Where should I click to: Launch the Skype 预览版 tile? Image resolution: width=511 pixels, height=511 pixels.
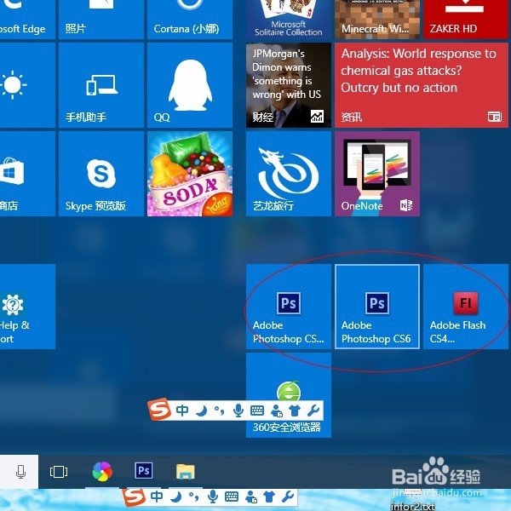[101, 174]
